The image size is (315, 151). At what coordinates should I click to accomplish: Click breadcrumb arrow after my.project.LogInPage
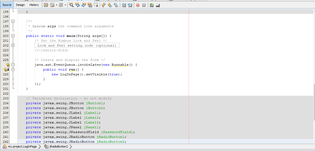[40, 146]
